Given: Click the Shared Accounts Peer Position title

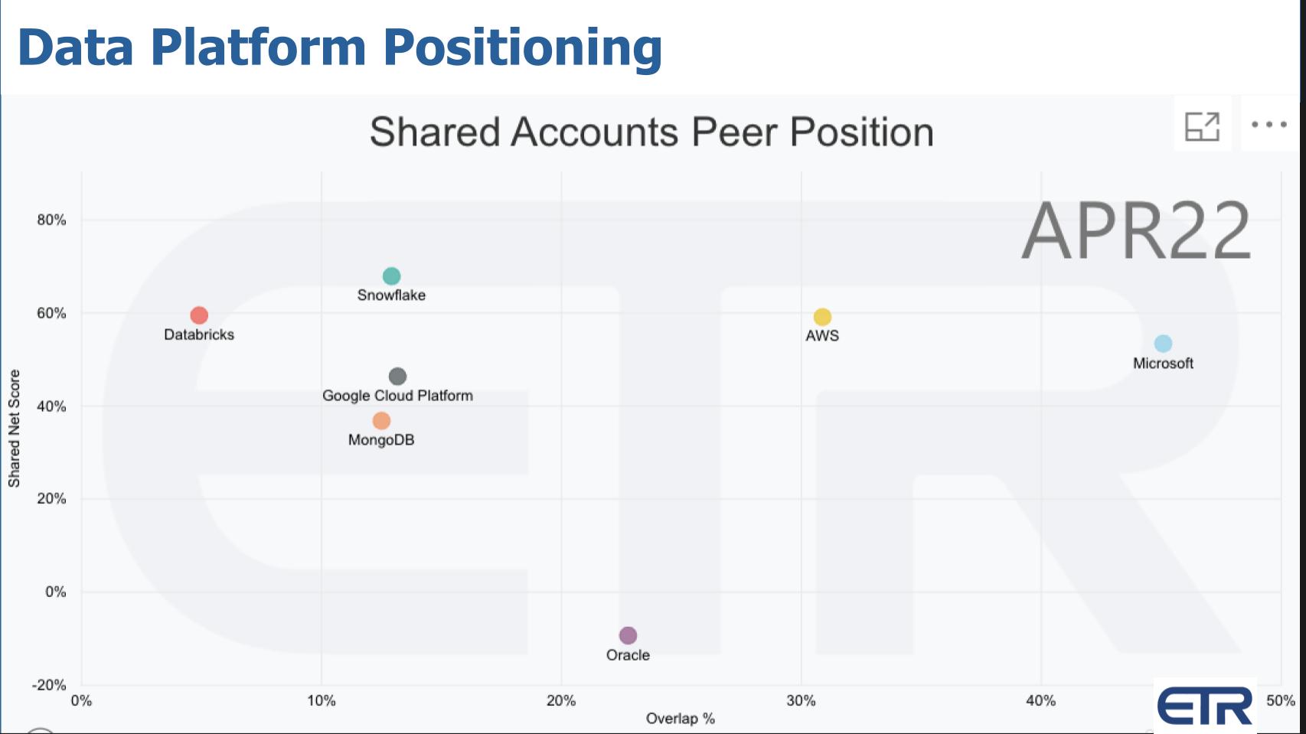Looking at the screenshot, I should (651, 132).
